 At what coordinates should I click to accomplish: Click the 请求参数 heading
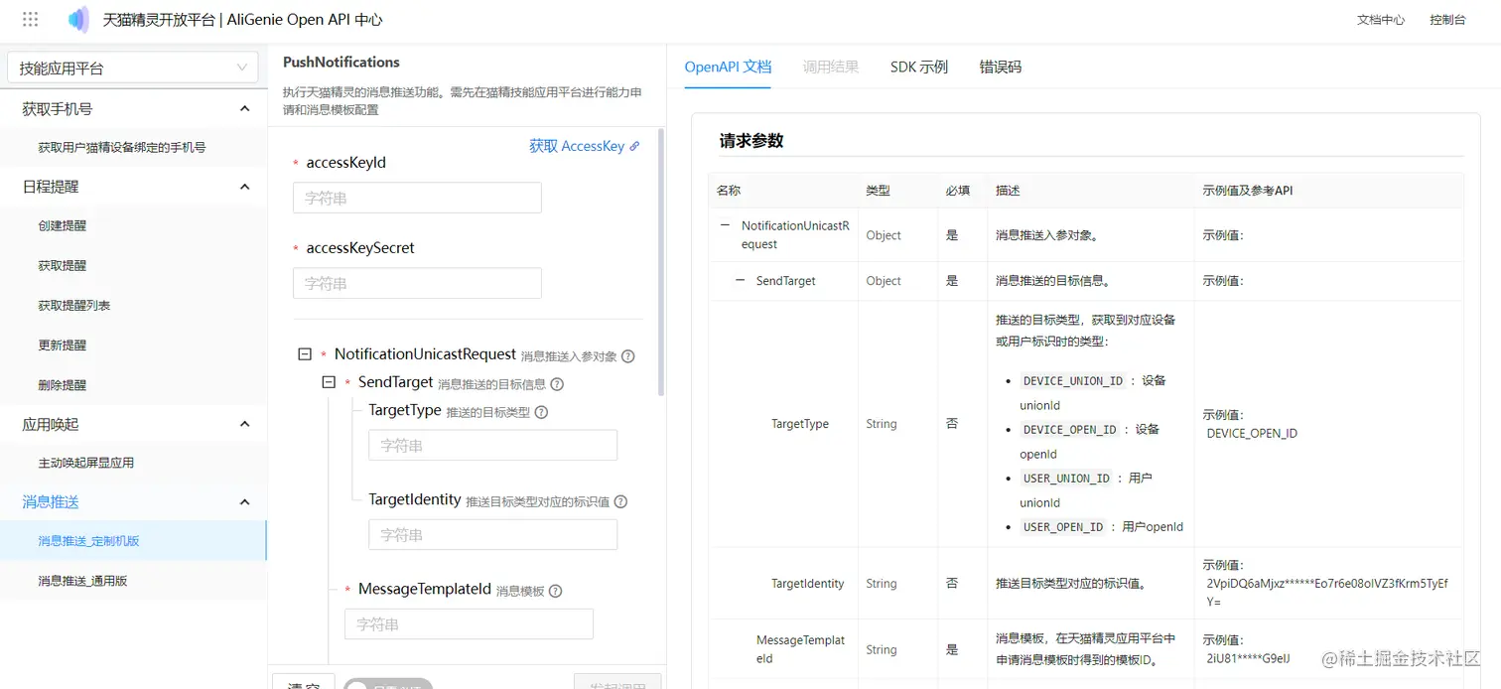[x=751, y=140]
